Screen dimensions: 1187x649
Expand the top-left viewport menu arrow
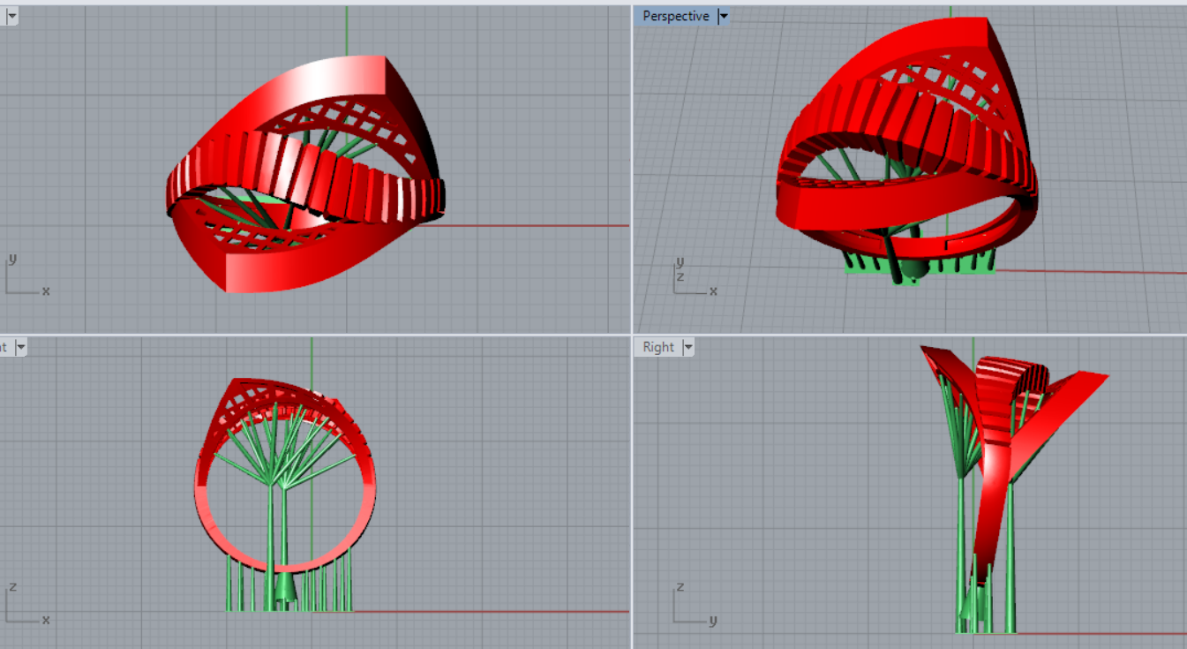tap(11, 16)
